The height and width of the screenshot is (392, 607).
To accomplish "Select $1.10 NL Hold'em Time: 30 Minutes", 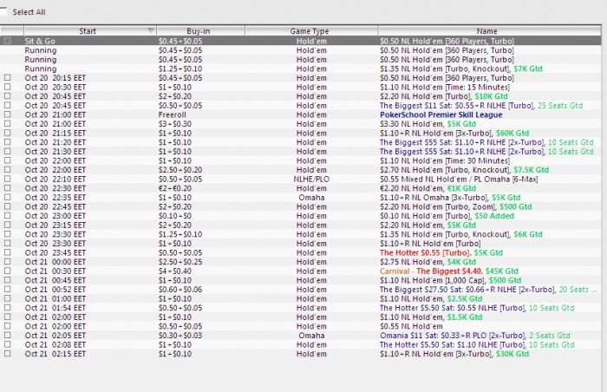I will point(445,160).
